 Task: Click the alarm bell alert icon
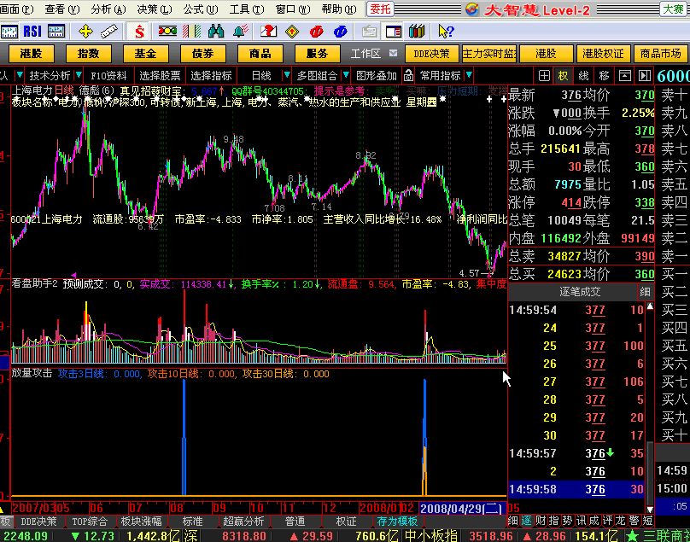(240, 32)
